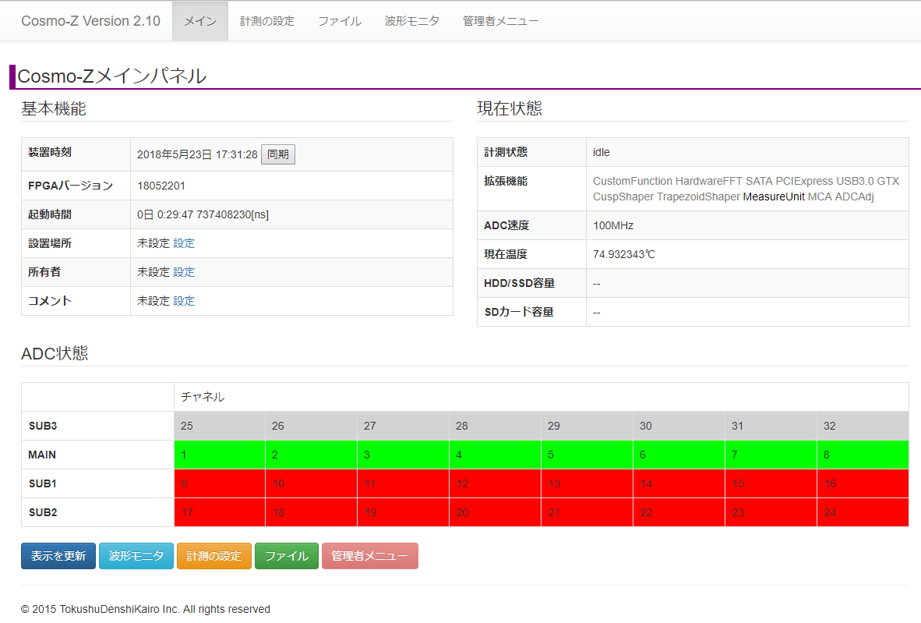
Task: Click 設定 link for コメント
Action: point(184,301)
